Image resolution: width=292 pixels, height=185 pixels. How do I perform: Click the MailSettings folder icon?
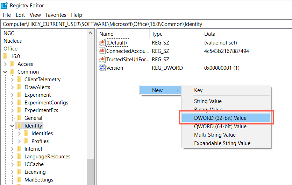pos(19,180)
